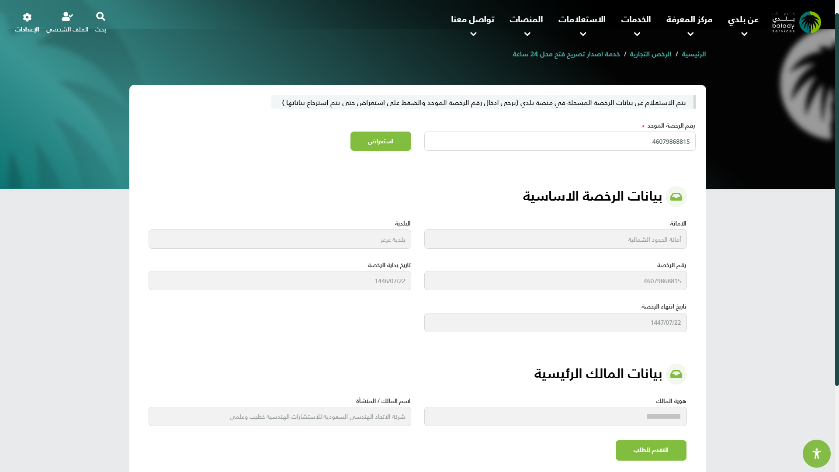Open the accessibility options button
The height and width of the screenshot is (472, 839).
pyautogui.click(x=816, y=454)
